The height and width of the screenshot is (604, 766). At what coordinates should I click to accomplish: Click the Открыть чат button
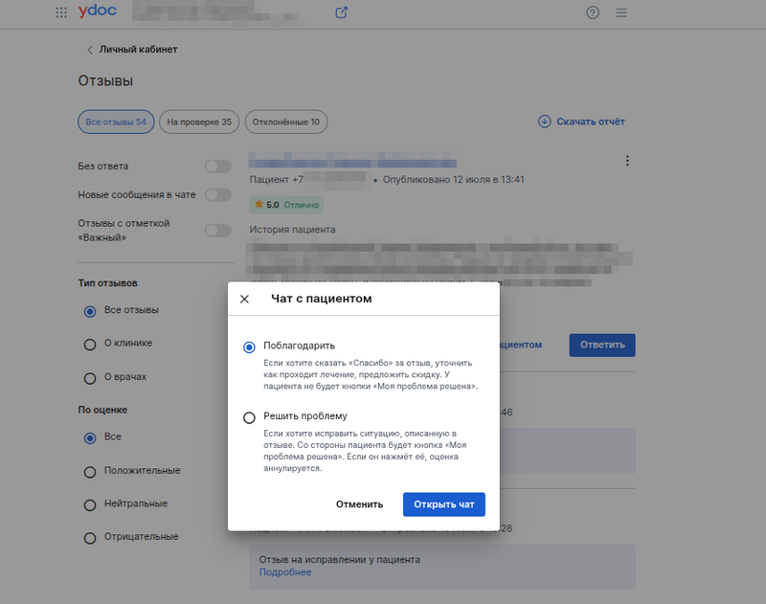[444, 504]
